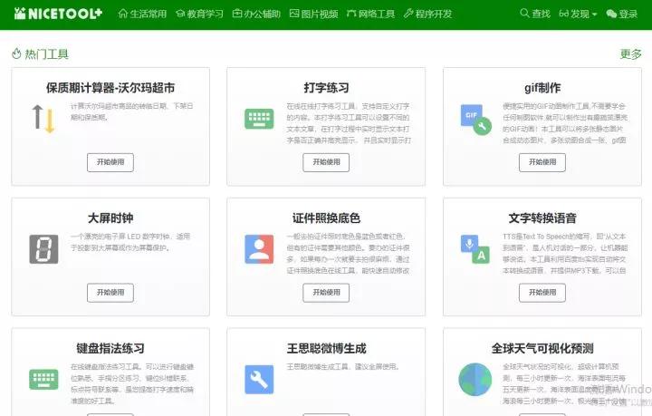This screenshot has height=416, width=652.
Task: Click the globe icon for 全球天气可视化预测
Action: point(475,380)
